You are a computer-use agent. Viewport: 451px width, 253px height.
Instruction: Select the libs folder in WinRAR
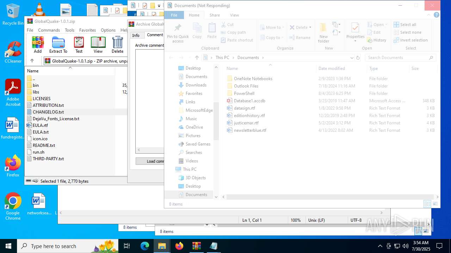[x=36, y=92]
